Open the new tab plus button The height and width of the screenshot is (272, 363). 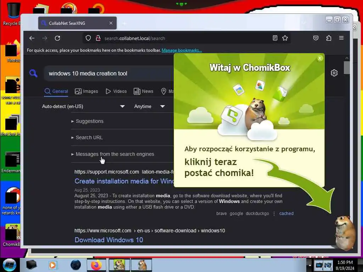click(x=124, y=23)
